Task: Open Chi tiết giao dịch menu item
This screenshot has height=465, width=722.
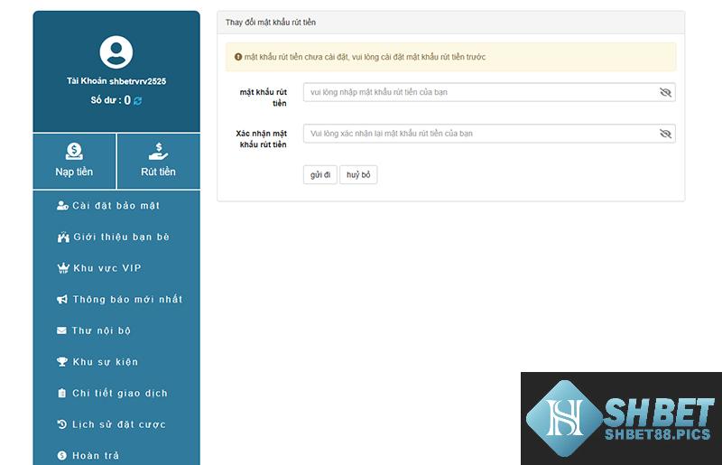Action: tap(119, 394)
